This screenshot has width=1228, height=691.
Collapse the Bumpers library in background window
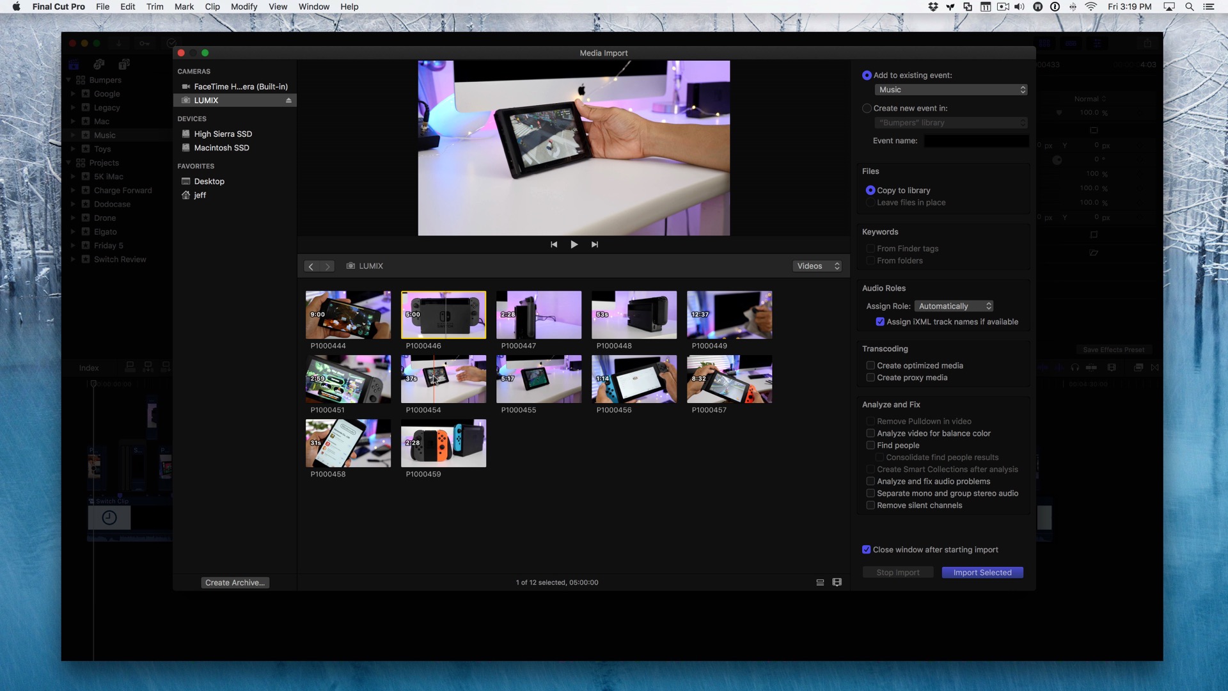click(68, 80)
